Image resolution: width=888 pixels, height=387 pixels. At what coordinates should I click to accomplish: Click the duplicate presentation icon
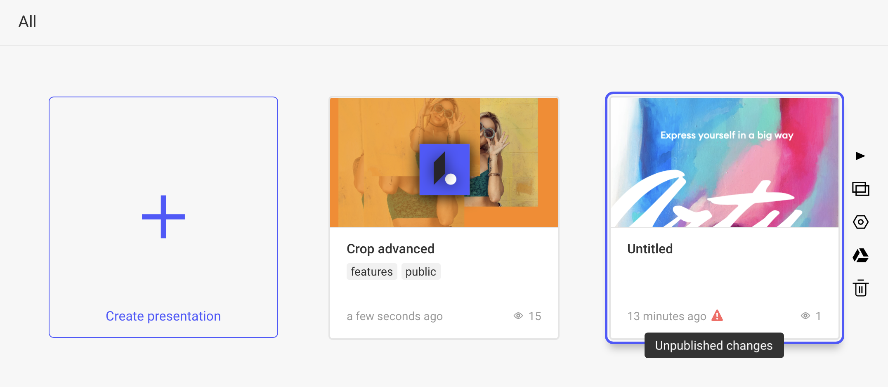click(861, 189)
